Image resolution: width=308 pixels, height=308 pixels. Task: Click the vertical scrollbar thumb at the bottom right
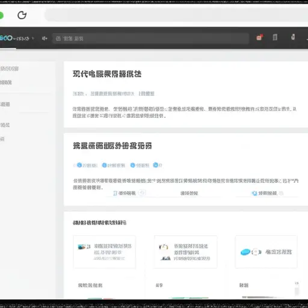click(x=297, y=291)
